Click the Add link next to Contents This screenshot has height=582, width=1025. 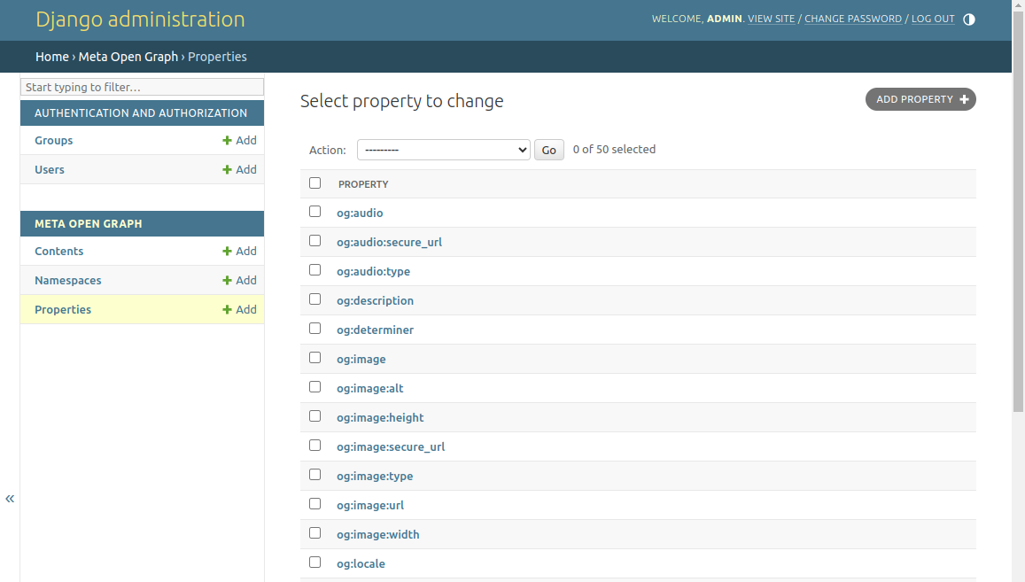[x=239, y=251]
